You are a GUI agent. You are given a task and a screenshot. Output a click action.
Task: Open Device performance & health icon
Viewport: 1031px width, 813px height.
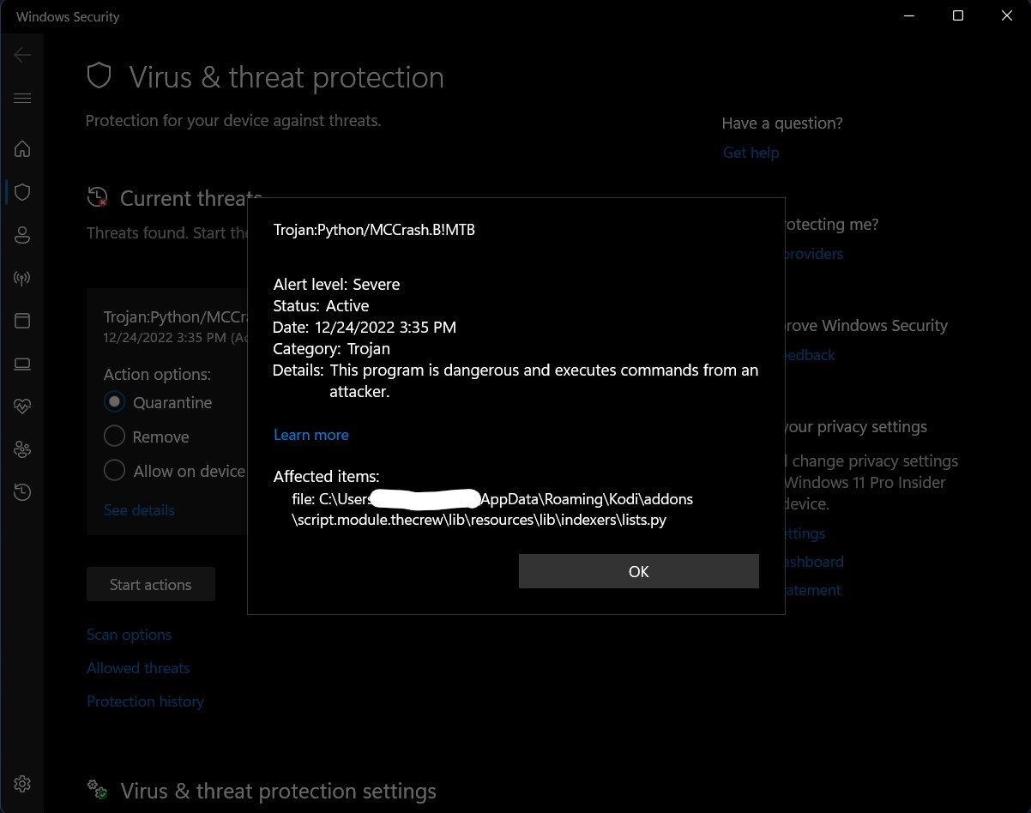[x=22, y=406]
